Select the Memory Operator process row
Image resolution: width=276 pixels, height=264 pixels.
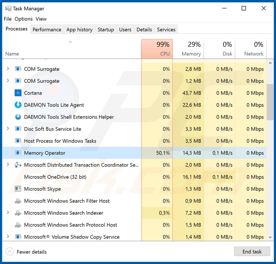click(x=135, y=153)
